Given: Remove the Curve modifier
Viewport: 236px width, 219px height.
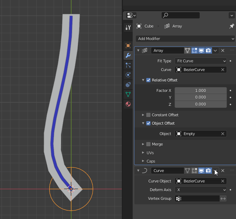Looking at the screenshot, I should tap(223, 171).
